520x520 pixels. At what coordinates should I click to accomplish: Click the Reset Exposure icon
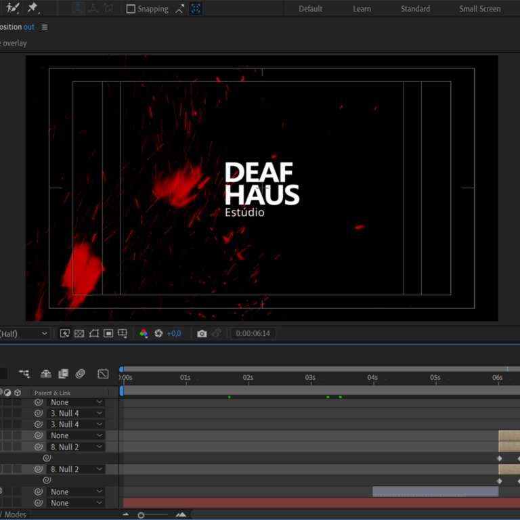point(158,334)
